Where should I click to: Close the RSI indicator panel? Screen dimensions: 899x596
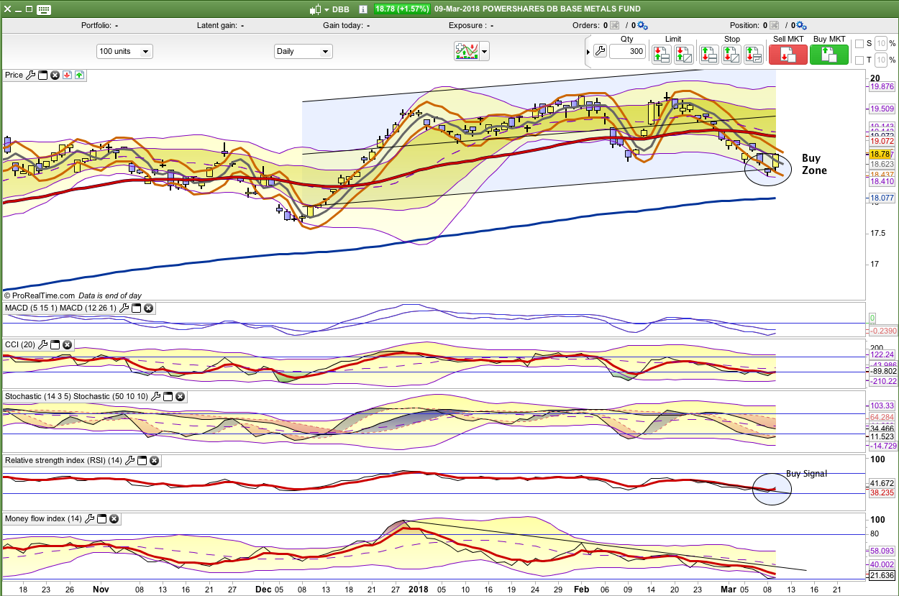[x=154, y=460]
